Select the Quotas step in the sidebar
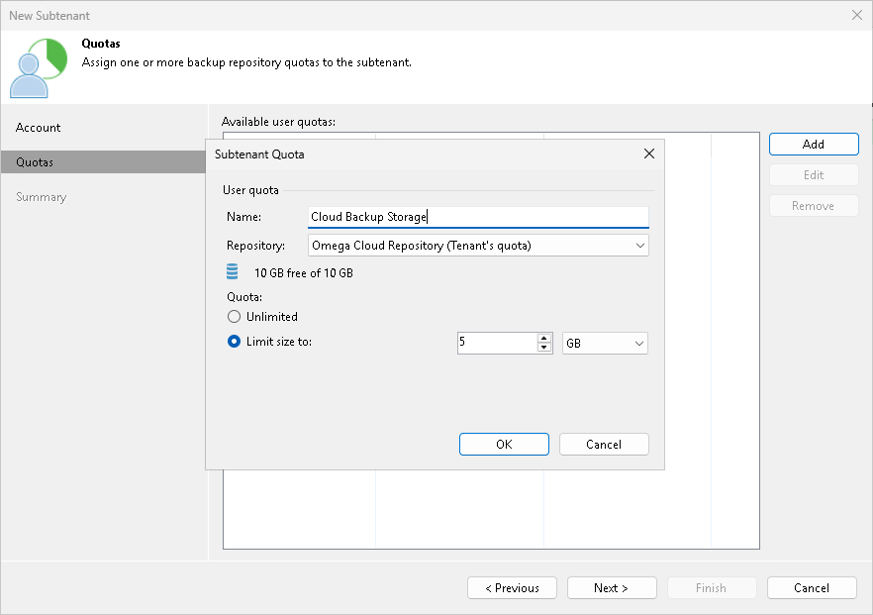 (38, 161)
